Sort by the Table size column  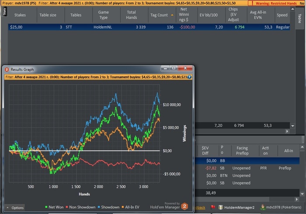coord(48,15)
